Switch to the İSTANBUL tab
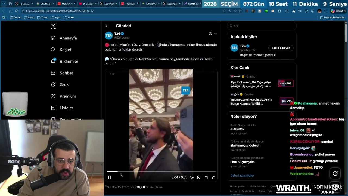This screenshot has width=348, height=196. coord(151,4)
